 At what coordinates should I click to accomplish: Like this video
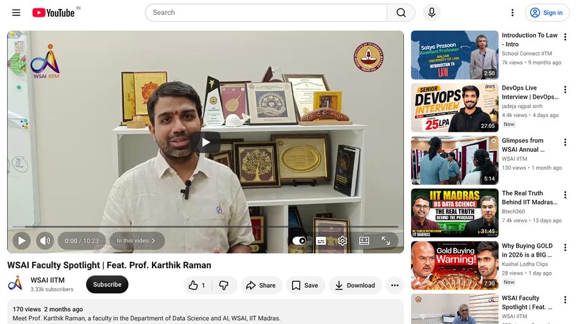pos(197,285)
